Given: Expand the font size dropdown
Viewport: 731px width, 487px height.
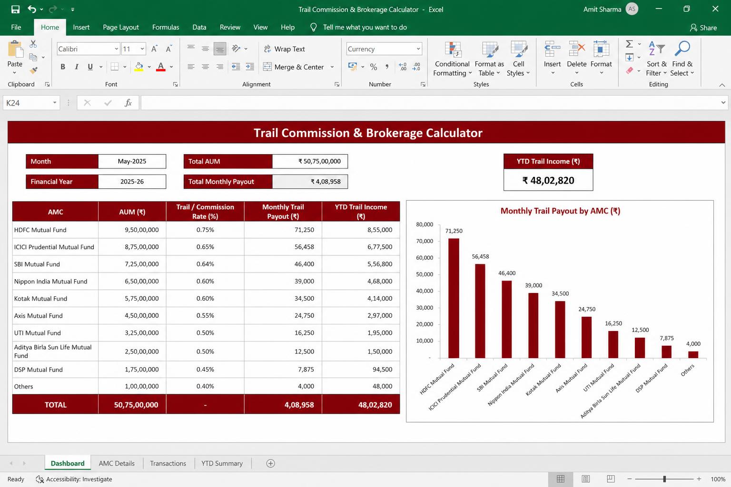Looking at the screenshot, I should (142, 49).
